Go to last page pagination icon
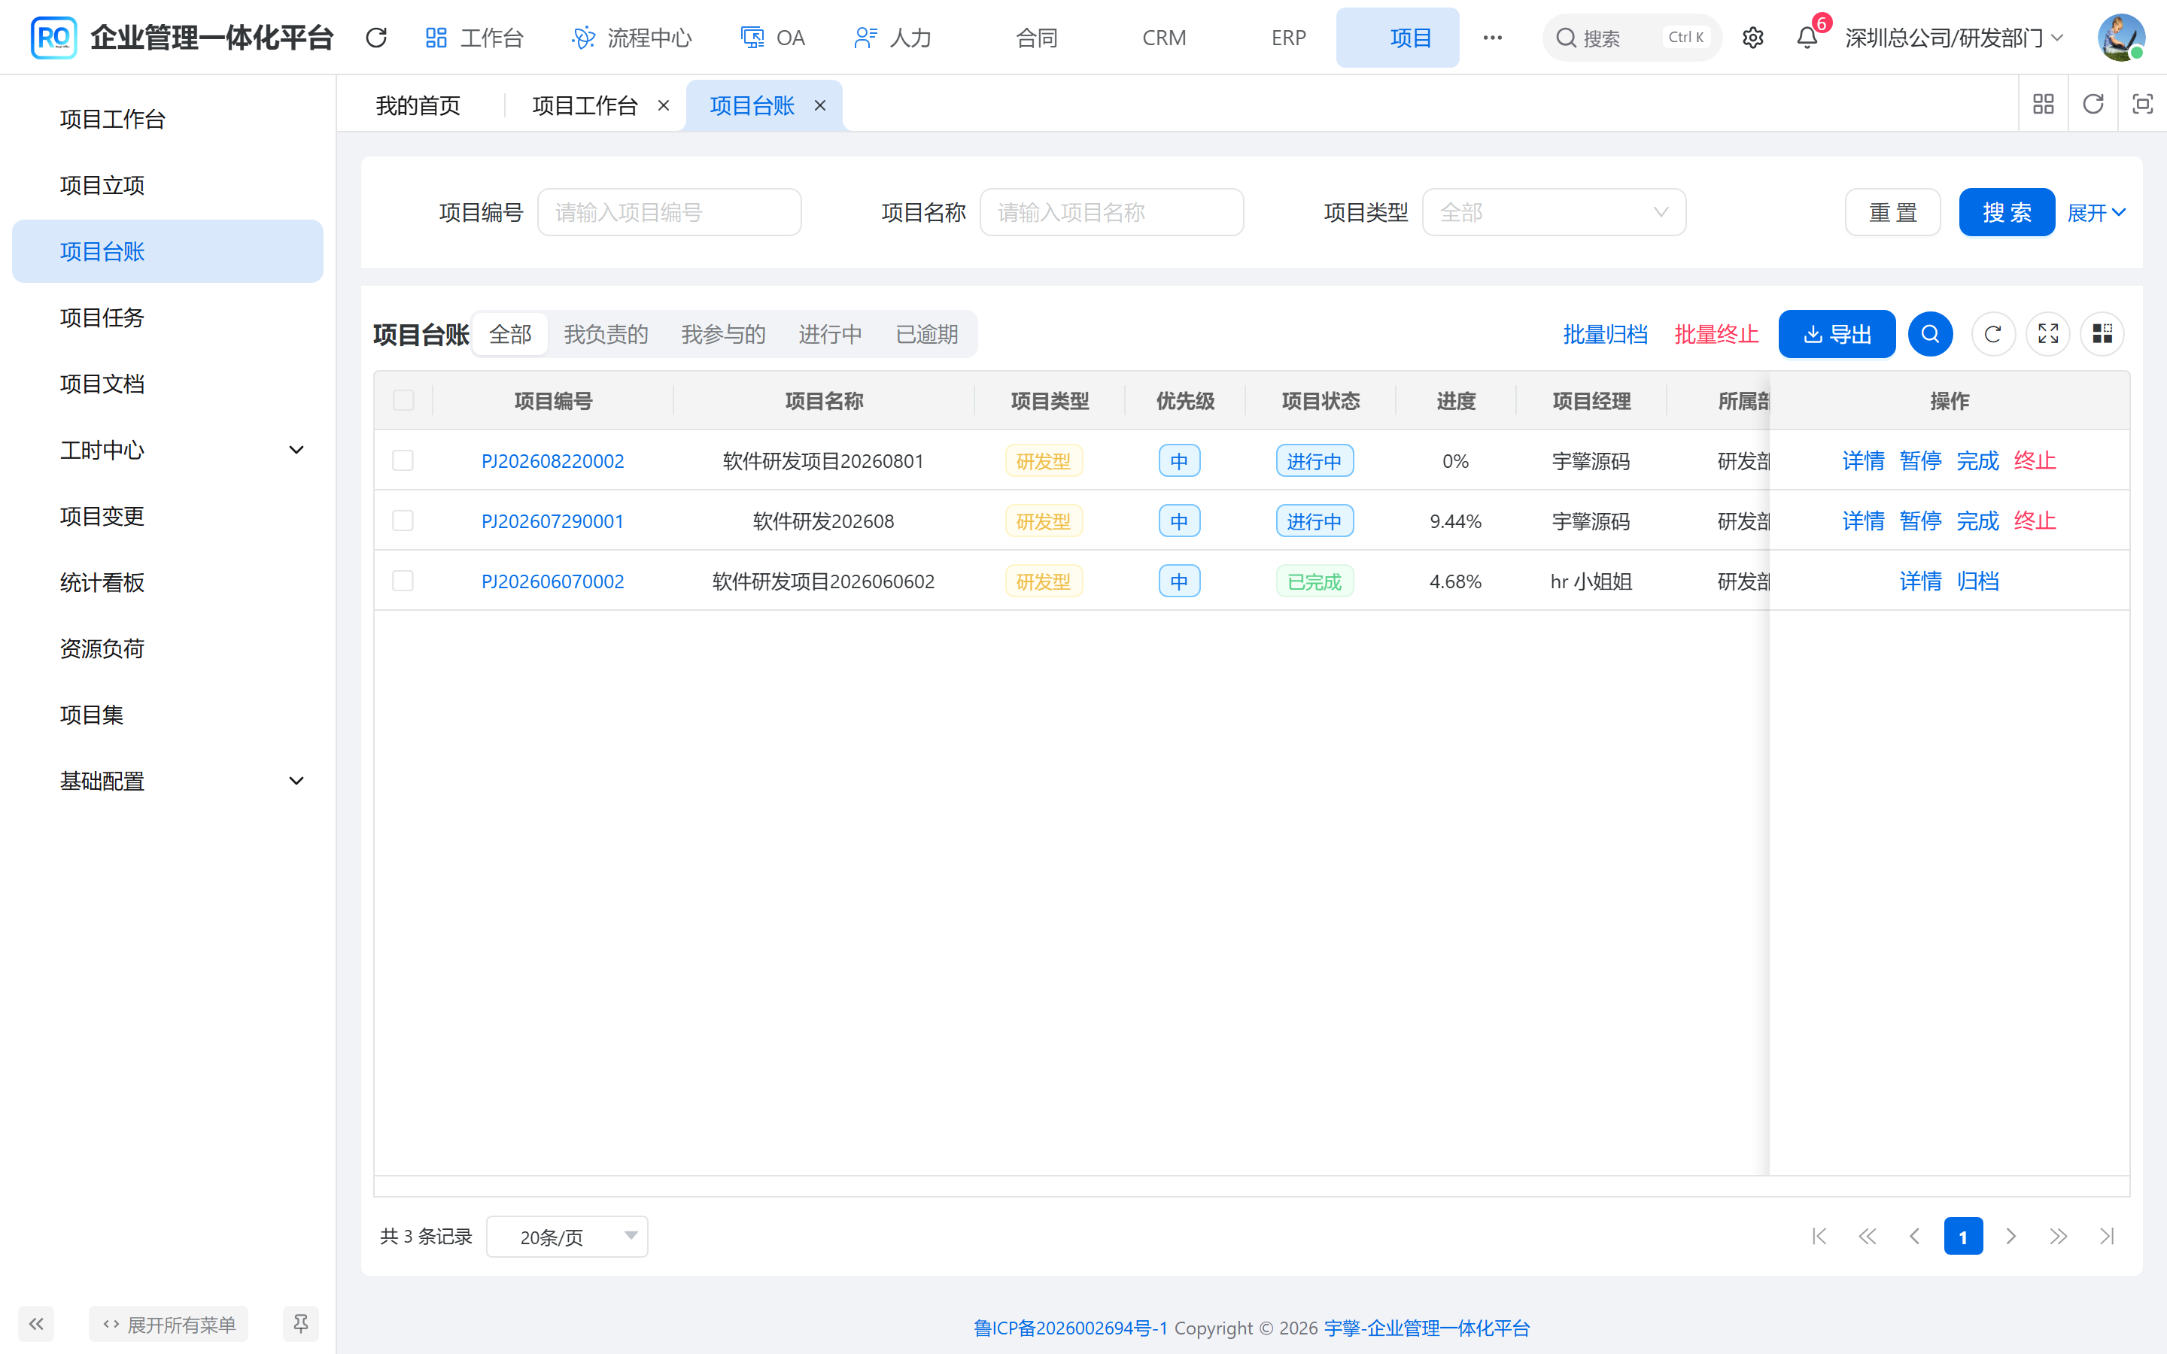2167x1354 pixels. (2107, 1237)
